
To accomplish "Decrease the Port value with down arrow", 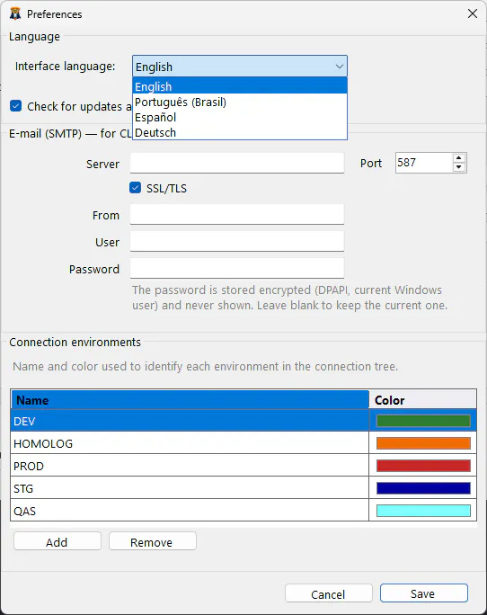I will point(458,167).
